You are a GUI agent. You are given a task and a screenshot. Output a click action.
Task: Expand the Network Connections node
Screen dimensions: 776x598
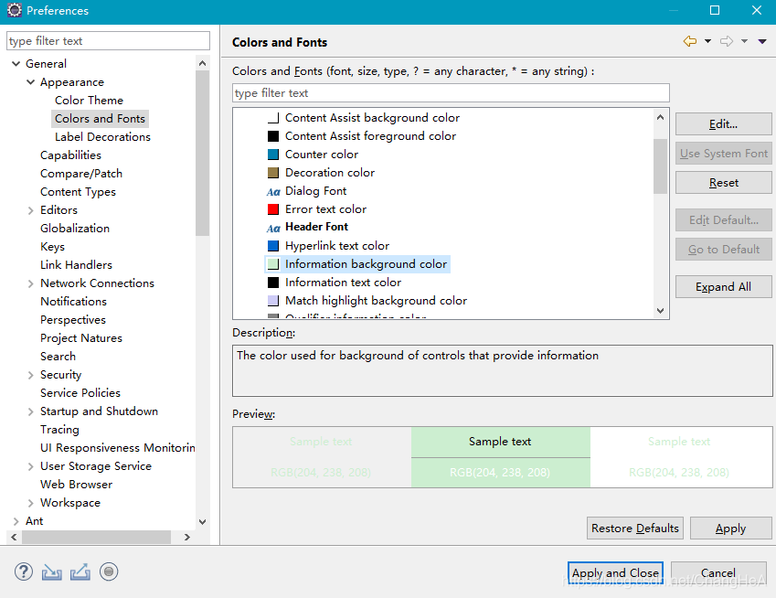click(x=31, y=283)
